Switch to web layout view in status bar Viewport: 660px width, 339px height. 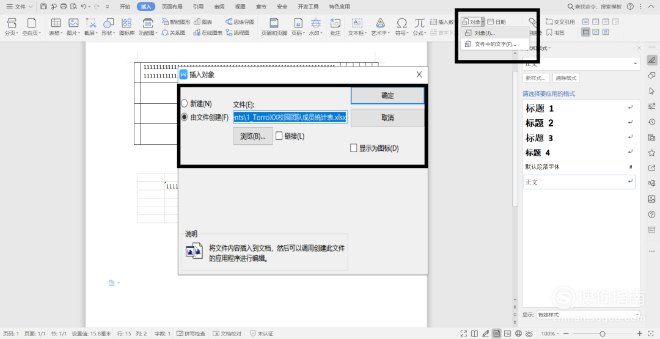(x=519, y=334)
